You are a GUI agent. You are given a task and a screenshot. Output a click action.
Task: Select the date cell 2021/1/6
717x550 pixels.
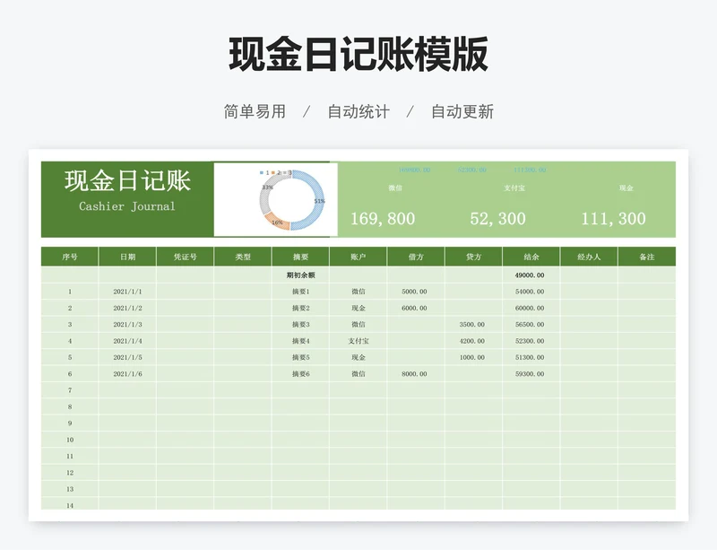point(127,373)
